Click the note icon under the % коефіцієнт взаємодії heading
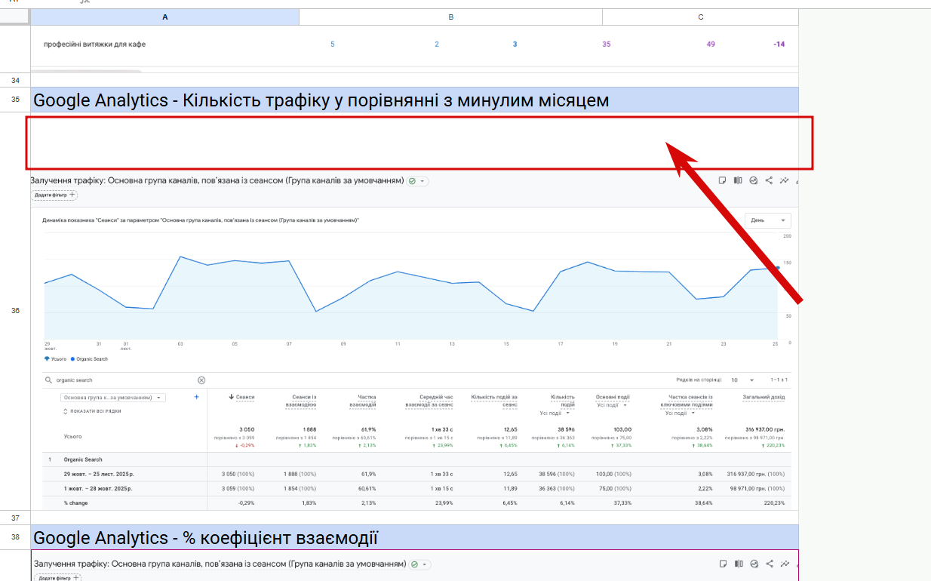Image resolution: width=931 pixels, height=581 pixels. point(722,564)
